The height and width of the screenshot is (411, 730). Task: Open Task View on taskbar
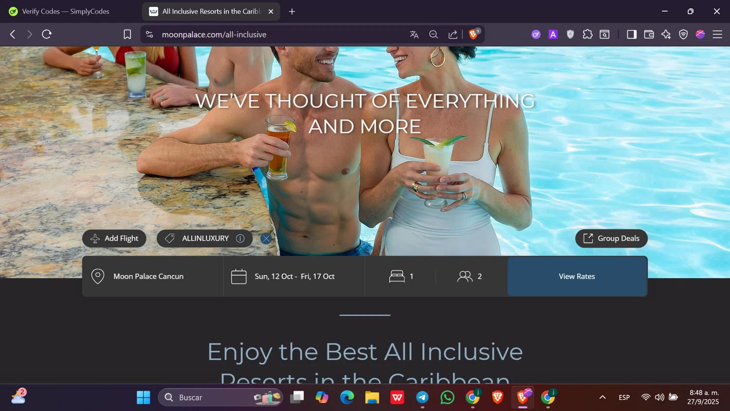pos(297,397)
